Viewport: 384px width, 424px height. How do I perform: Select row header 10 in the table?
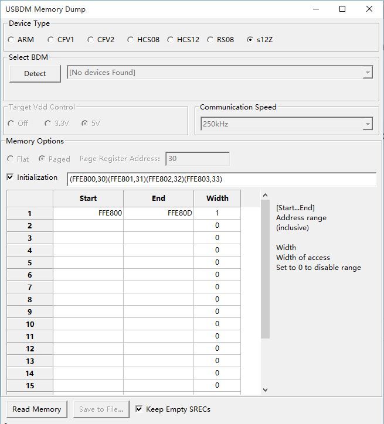click(30, 324)
